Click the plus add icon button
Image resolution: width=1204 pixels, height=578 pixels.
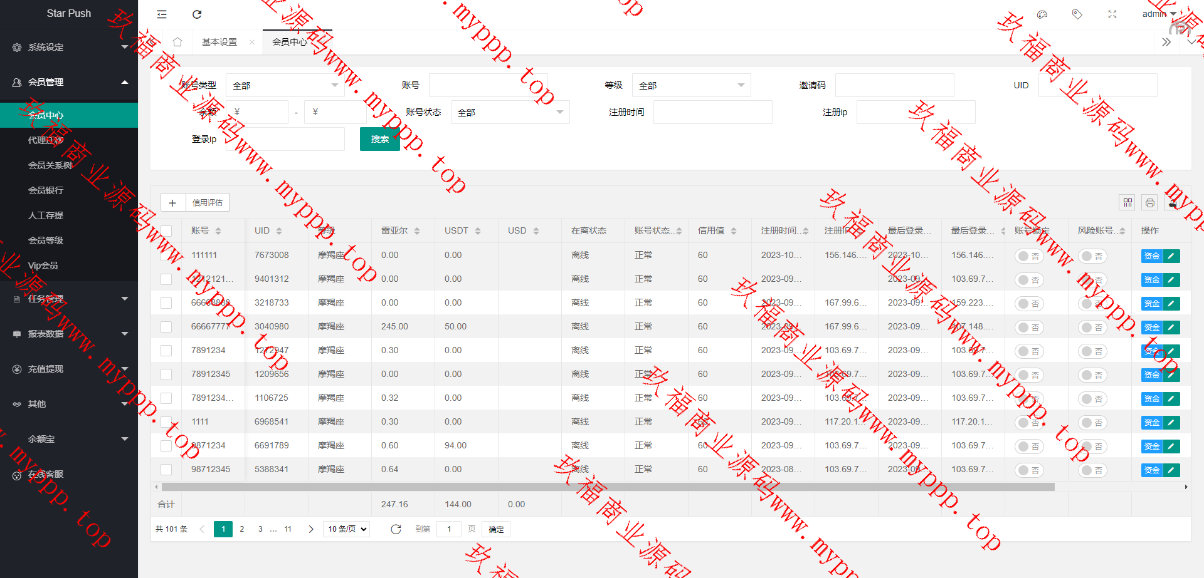click(172, 202)
